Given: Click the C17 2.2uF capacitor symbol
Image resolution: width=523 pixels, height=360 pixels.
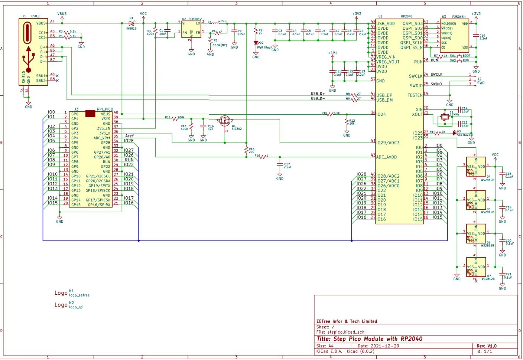Looking at the screenshot, I should [280, 164].
